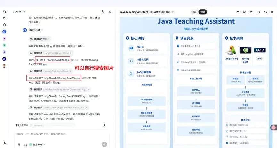Switch to the 代码 tab
The height and width of the screenshot is (148, 277).
coord(194,12)
